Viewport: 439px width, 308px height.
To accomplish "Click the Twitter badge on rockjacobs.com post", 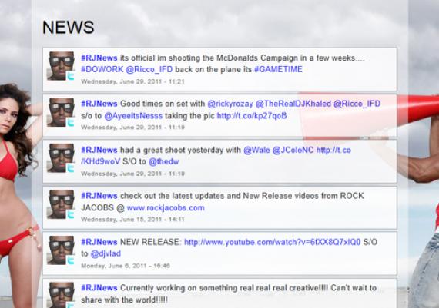I will 71,214.
